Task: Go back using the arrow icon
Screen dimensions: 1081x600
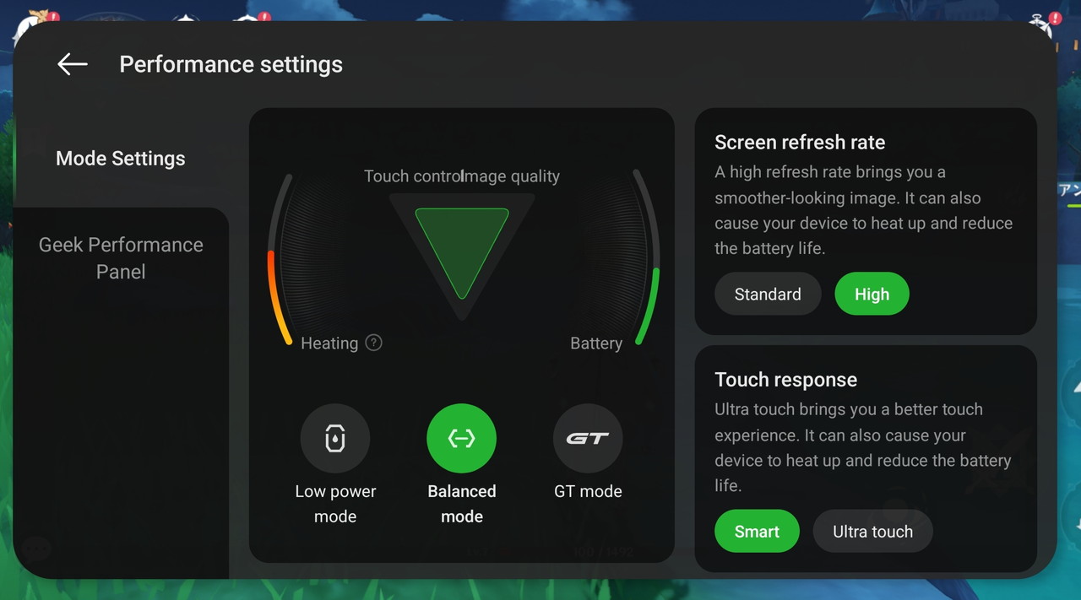Action: [72, 64]
